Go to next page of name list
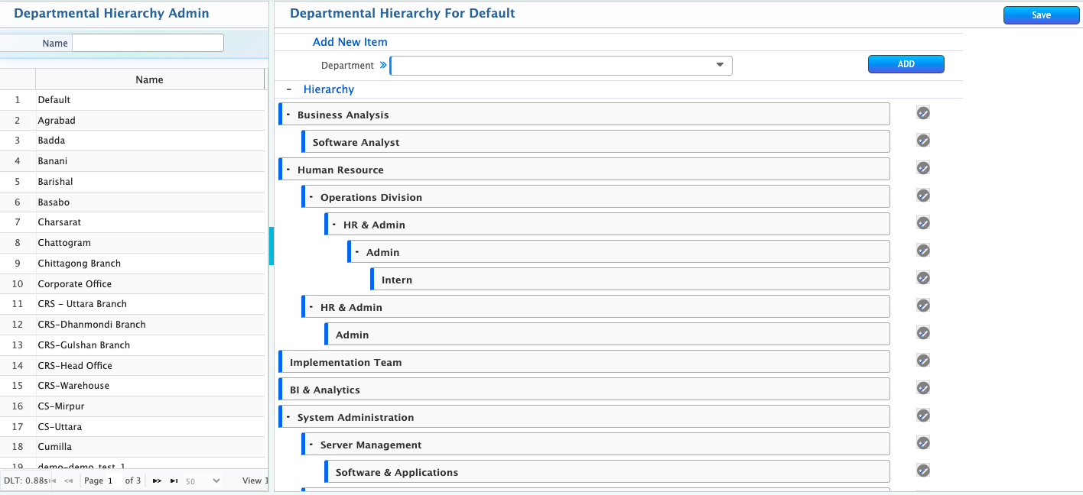This screenshot has width=1083, height=495. (157, 480)
